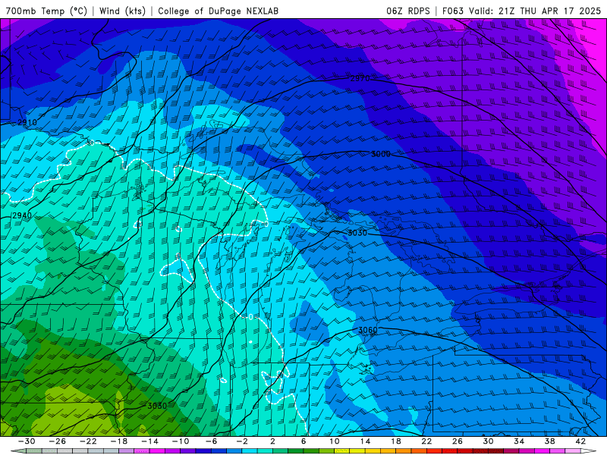Click the positive "22" colorbar scale label
607x455 pixels.
pos(426,441)
